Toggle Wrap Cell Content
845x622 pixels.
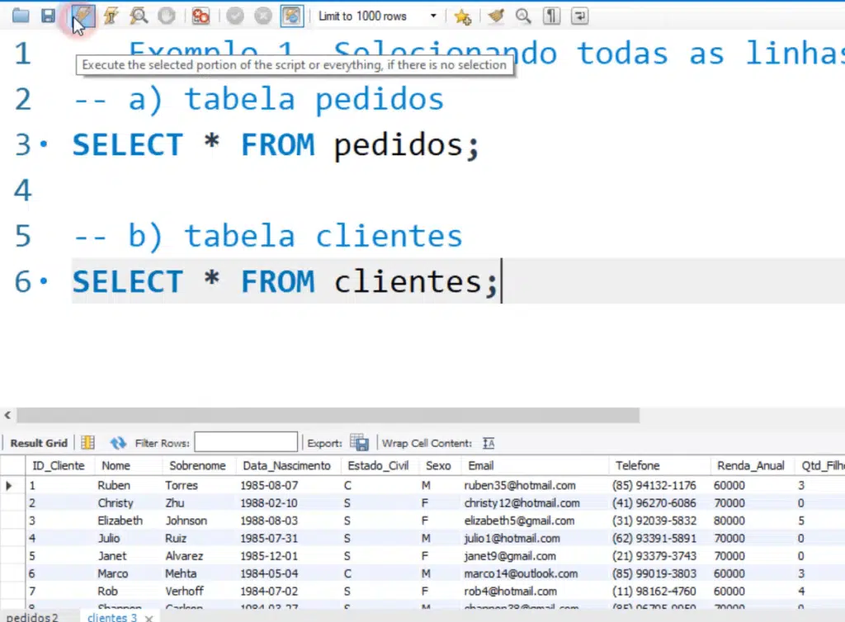point(488,443)
